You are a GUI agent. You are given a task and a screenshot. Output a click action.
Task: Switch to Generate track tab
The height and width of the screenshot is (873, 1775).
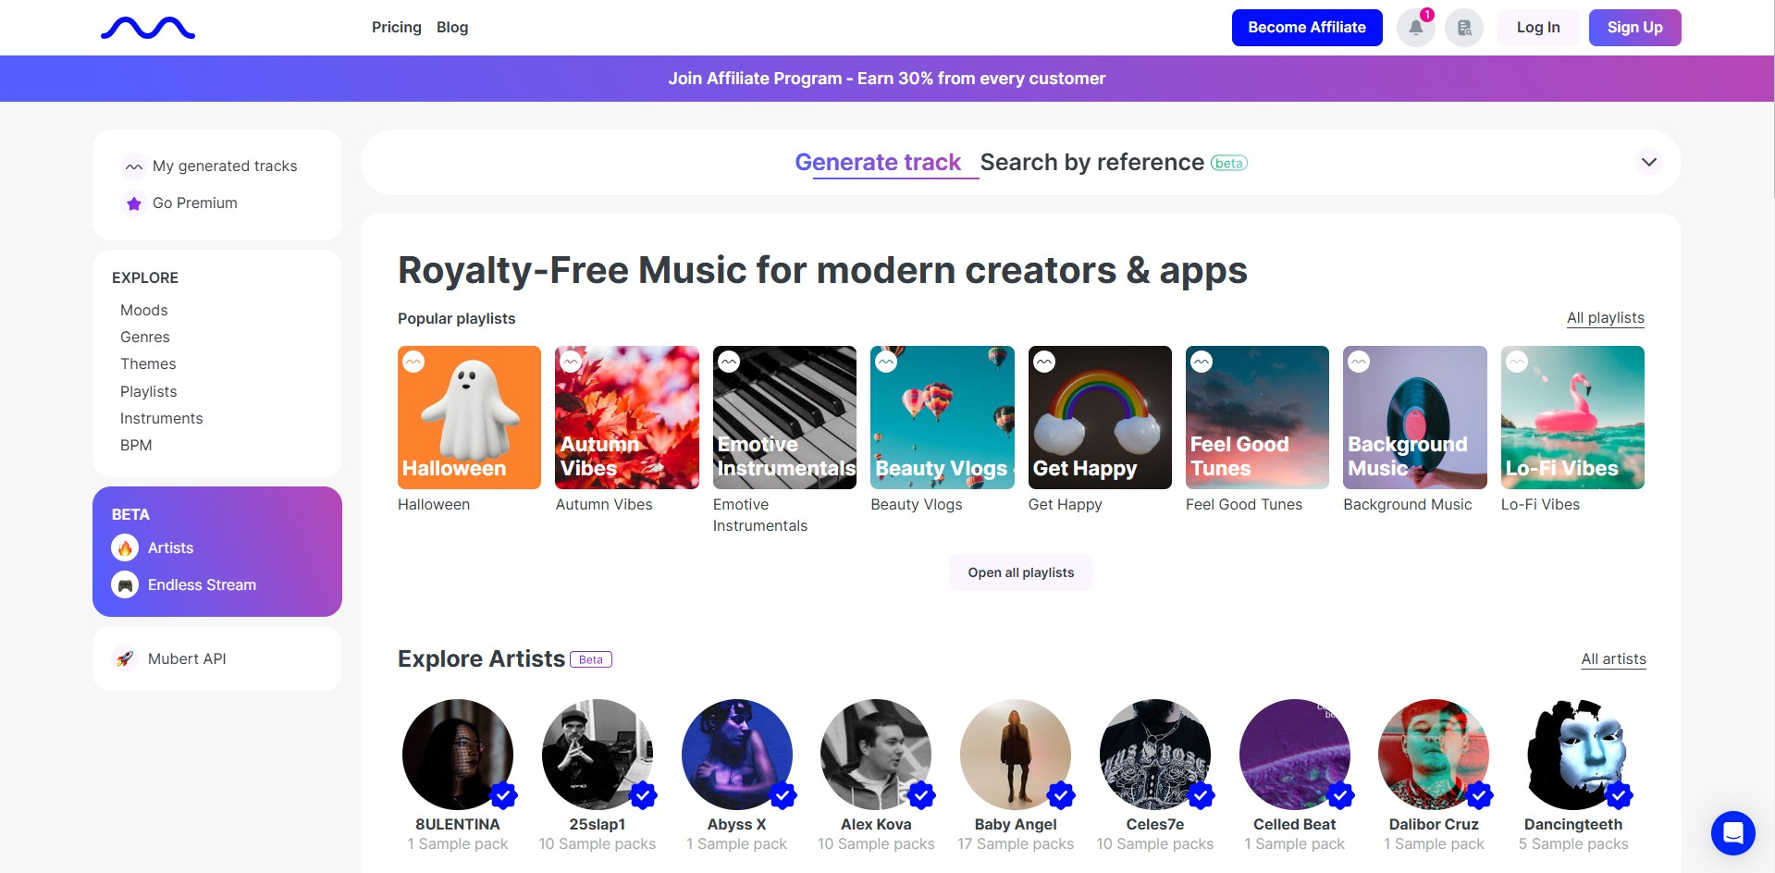click(878, 163)
